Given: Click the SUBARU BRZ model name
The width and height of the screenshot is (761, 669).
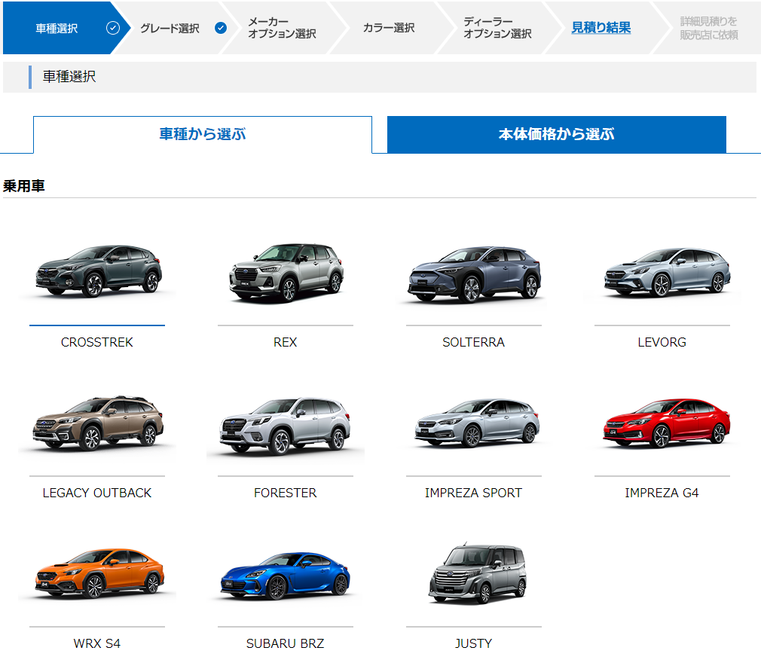Looking at the screenshot, I should click(x=286, y=644).
